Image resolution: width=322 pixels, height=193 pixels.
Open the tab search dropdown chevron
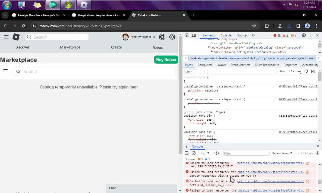point(5,15)
